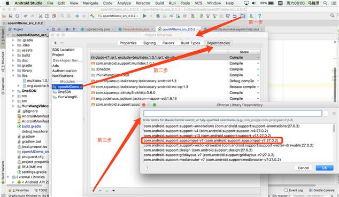Viewport: 339px width, 197px height.
Task: Click the project panel settings gear icon
Action: point(67,29)
